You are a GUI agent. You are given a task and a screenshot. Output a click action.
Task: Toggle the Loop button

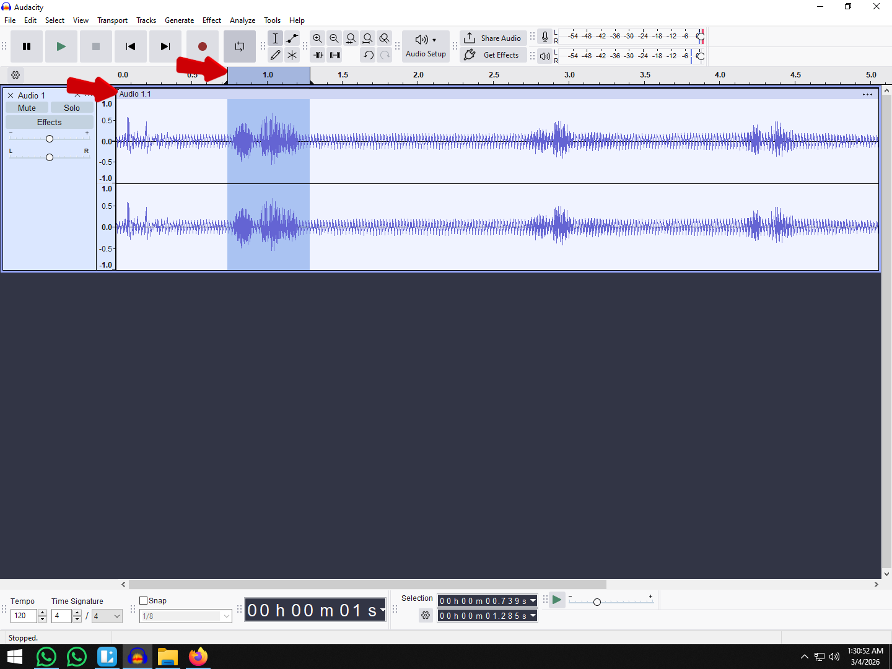pos(240,46)
